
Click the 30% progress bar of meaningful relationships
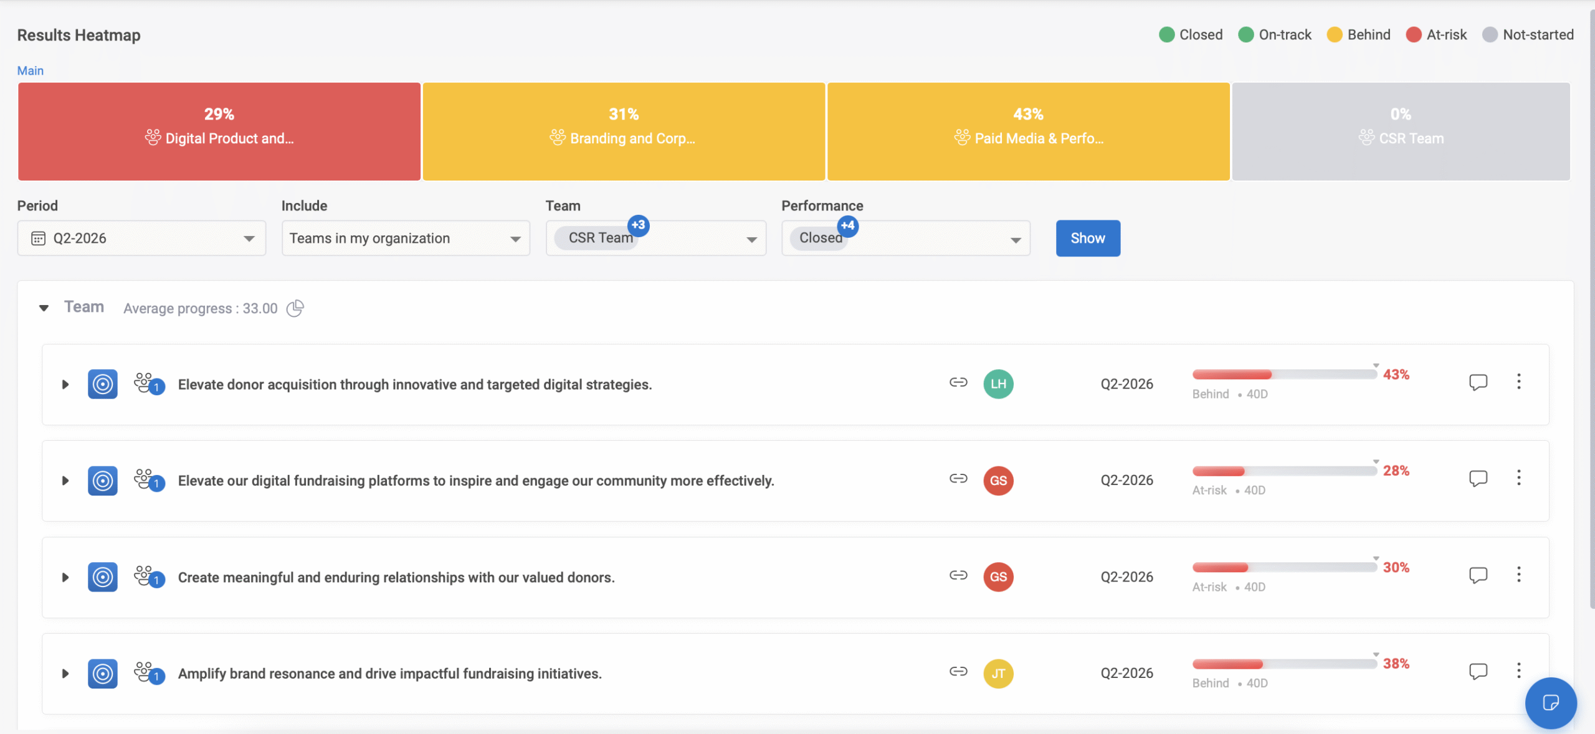click(1284, 567)
